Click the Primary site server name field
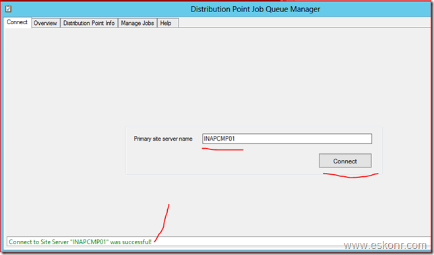 [287, 139]
